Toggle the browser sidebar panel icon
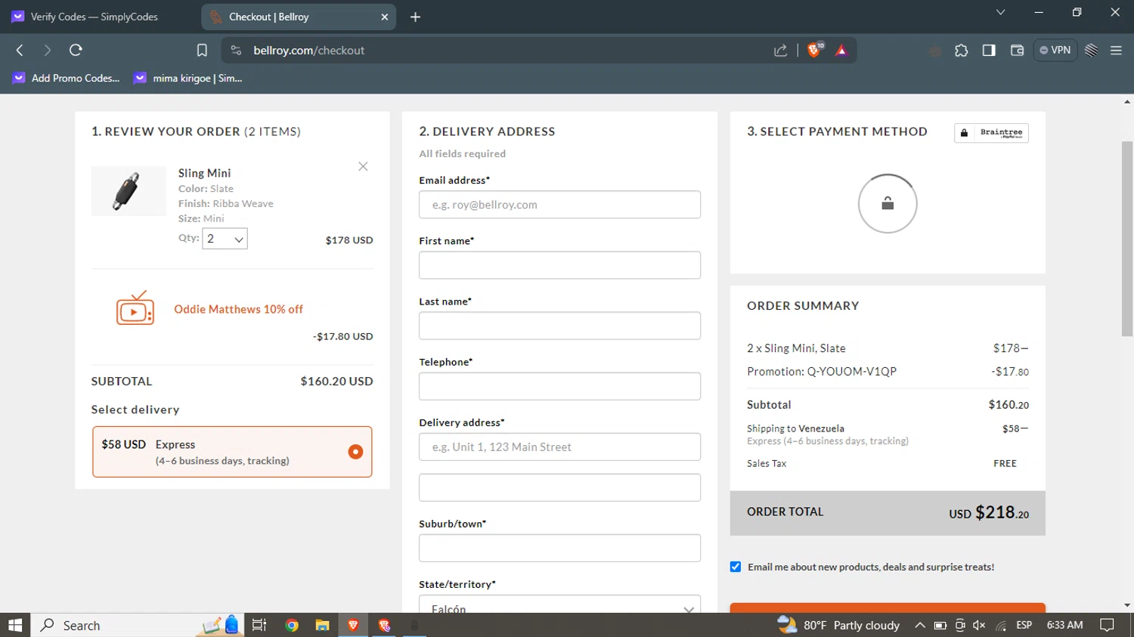Image resolution: width=1134 pixels, height=637 pixels. pos(989,51)
